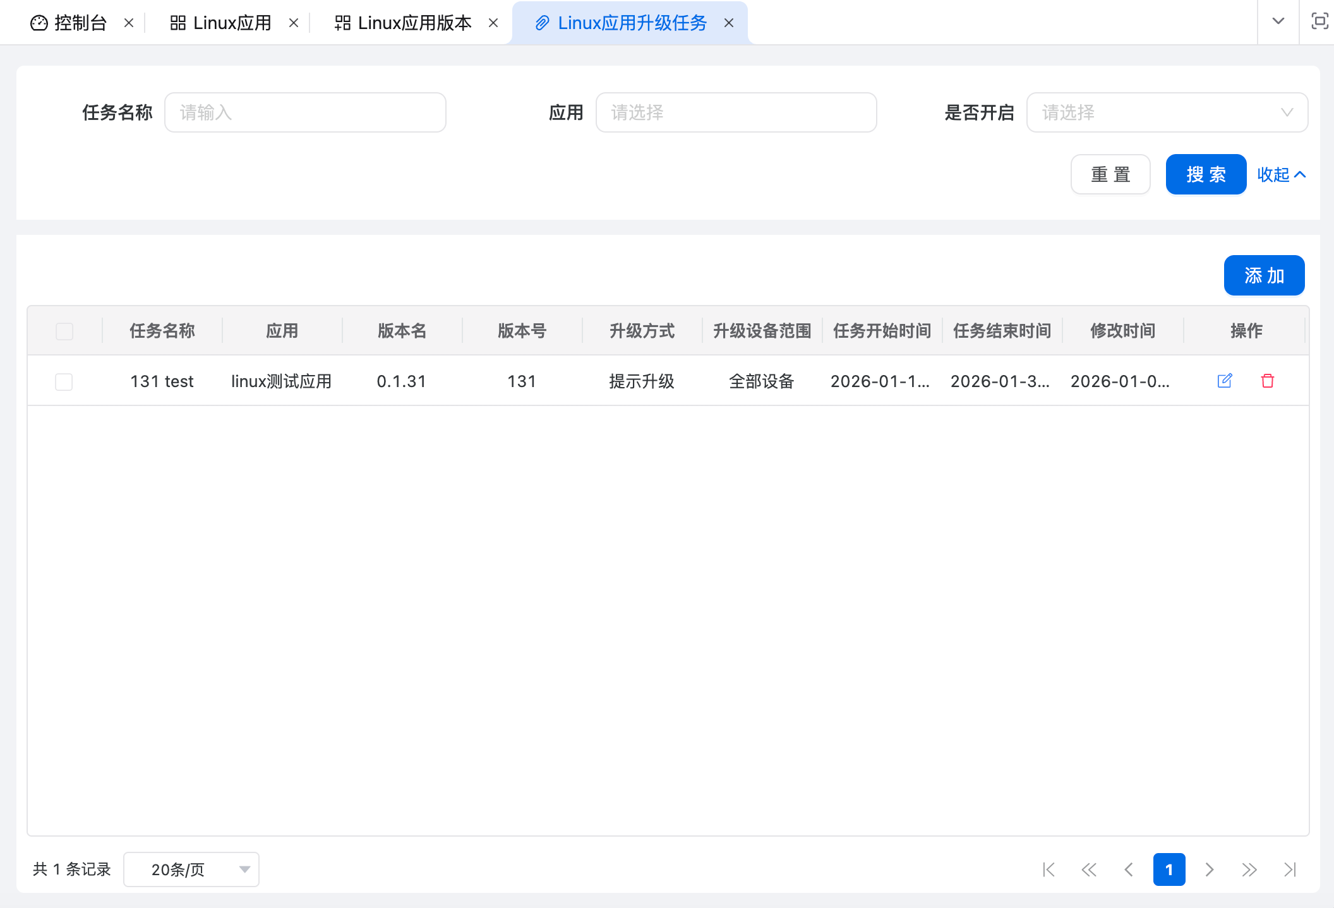Screen dimensions: 1334x908
Task: Go to last page pagination icon
Action: [1290, 869]
